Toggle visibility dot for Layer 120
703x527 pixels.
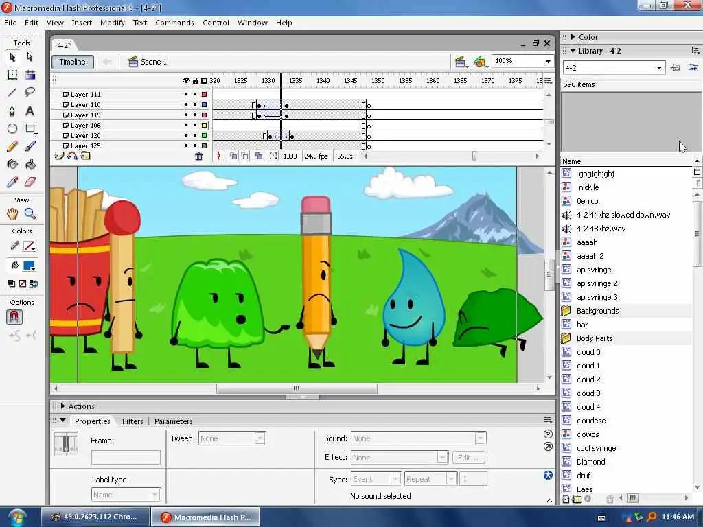pyautogui.click(x=186, y=135)
